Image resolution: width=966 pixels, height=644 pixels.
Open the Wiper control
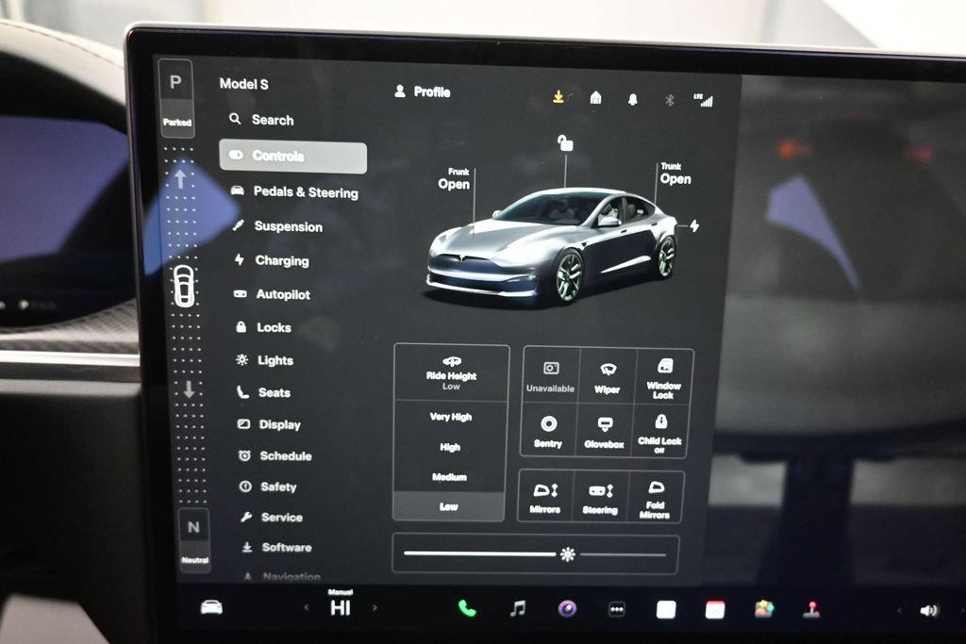click(x=608, y=379)
